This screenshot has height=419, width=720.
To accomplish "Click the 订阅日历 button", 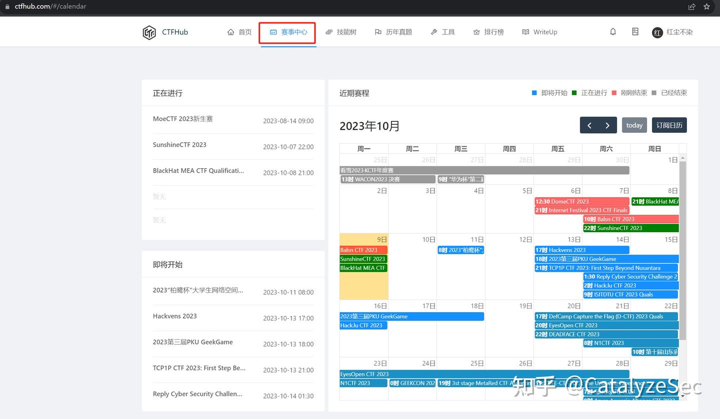I will click(x=669, y=125).
